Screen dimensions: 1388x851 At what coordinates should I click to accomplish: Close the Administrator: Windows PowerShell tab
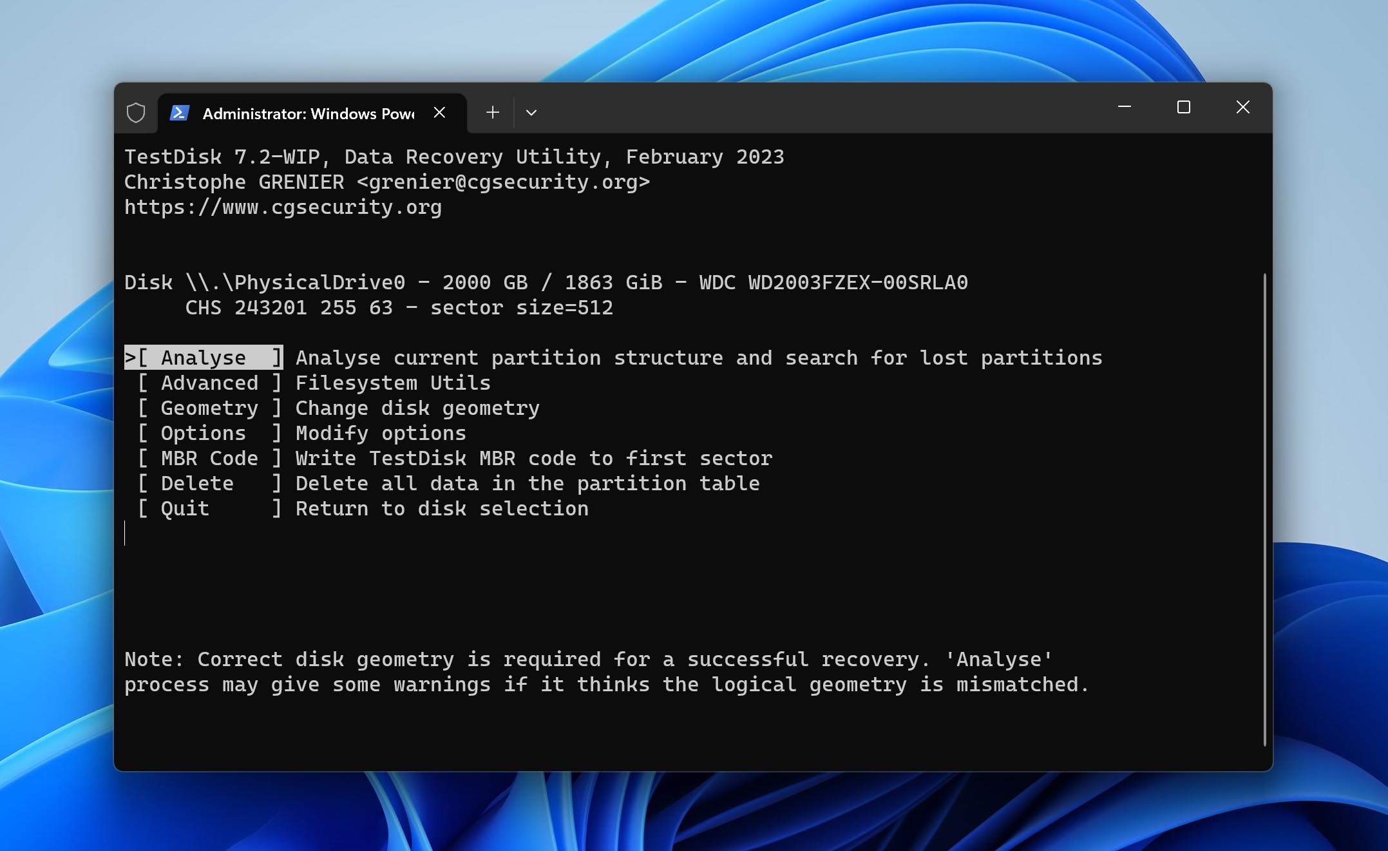point(439,113)
